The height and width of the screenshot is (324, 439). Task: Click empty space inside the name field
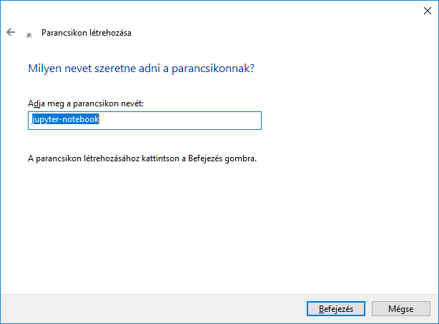(x=186, y=121)
